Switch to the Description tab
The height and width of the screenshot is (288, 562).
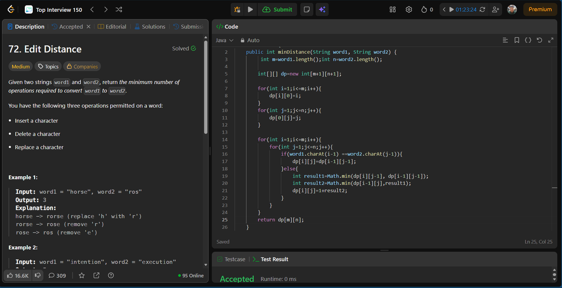(26, 27)
